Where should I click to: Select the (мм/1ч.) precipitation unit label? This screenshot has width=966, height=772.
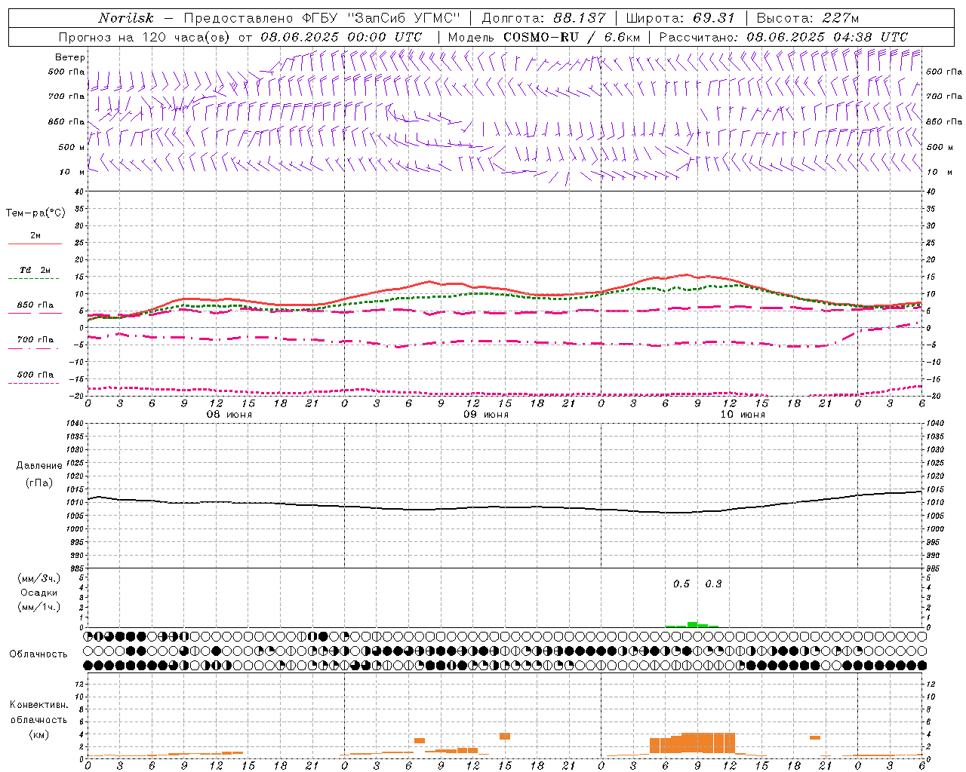coord(39,607)
